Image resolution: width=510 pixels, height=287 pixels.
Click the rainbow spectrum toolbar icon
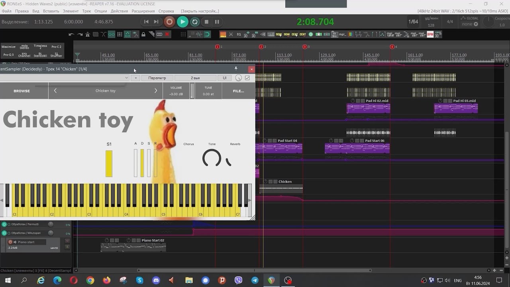click(351, 35)
